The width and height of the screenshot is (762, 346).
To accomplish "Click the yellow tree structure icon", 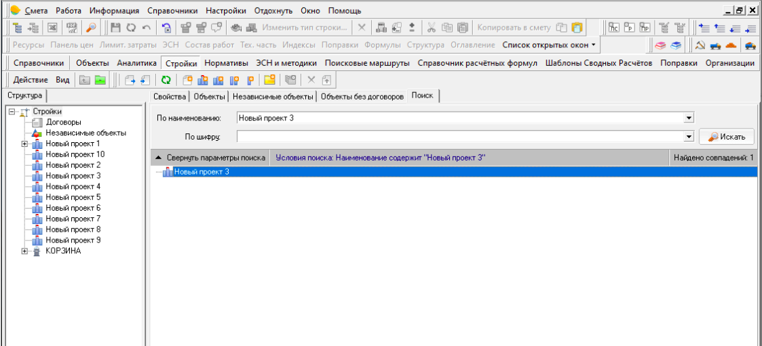I will click(x=16, y=28).
